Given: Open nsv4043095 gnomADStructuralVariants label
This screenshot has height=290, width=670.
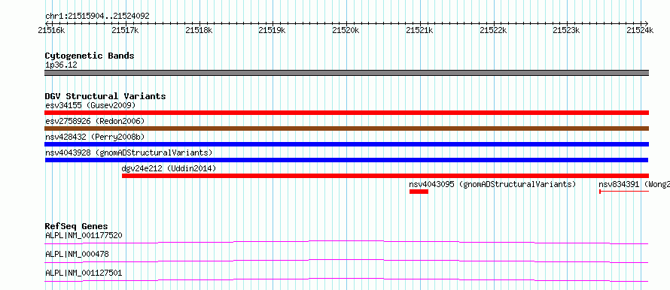Looking at the screenshot, I should coord(492,184).
